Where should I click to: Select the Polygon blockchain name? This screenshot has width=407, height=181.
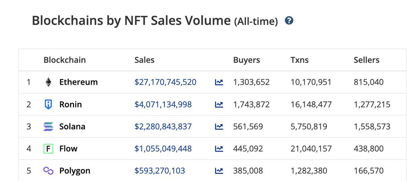tap(75, 171)
